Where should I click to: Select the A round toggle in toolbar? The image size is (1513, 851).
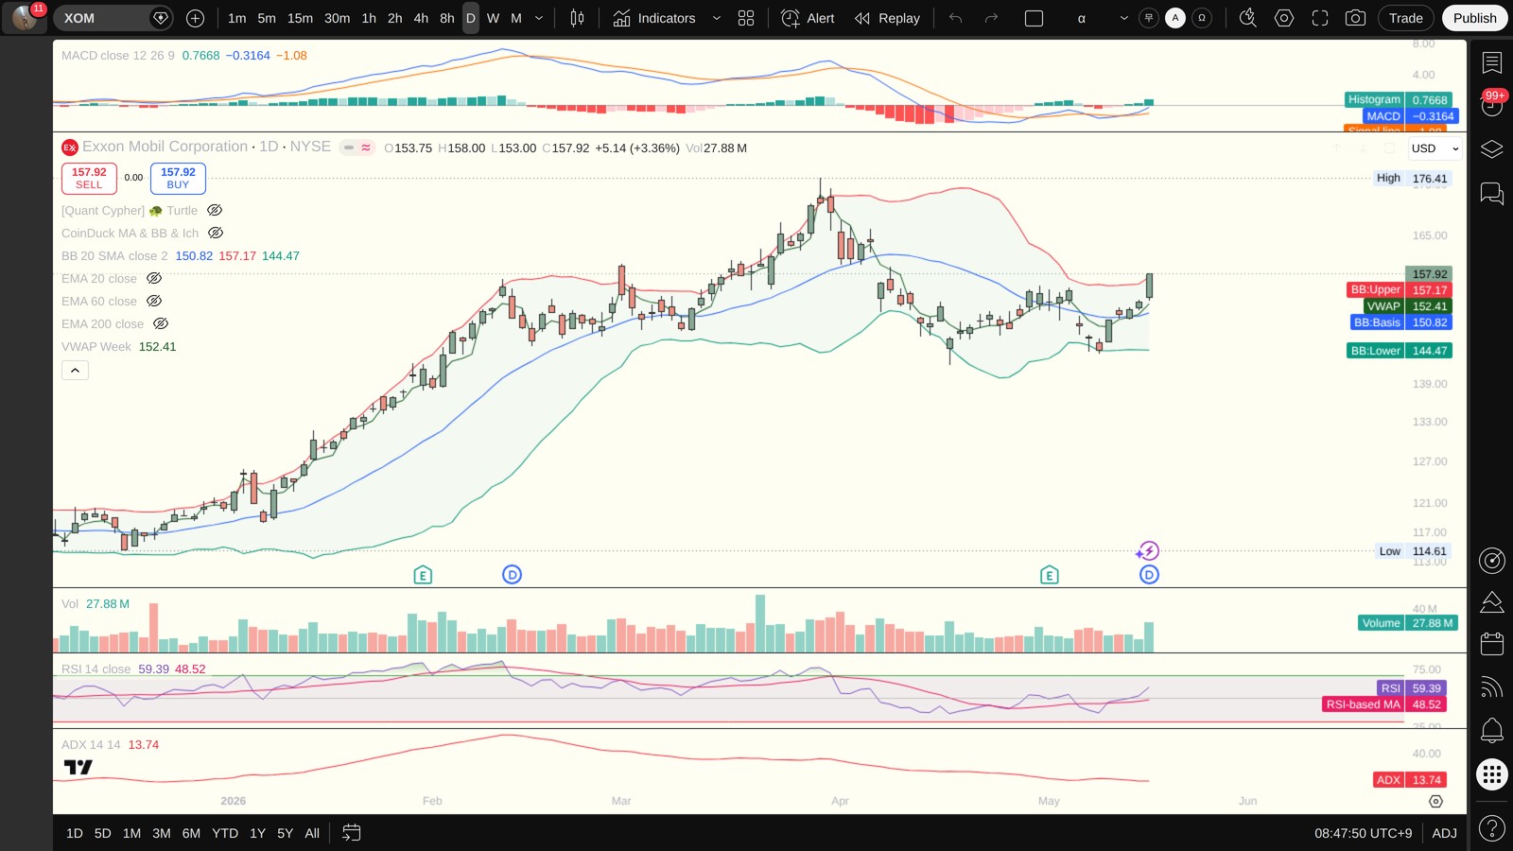[x=1175, y=18]
